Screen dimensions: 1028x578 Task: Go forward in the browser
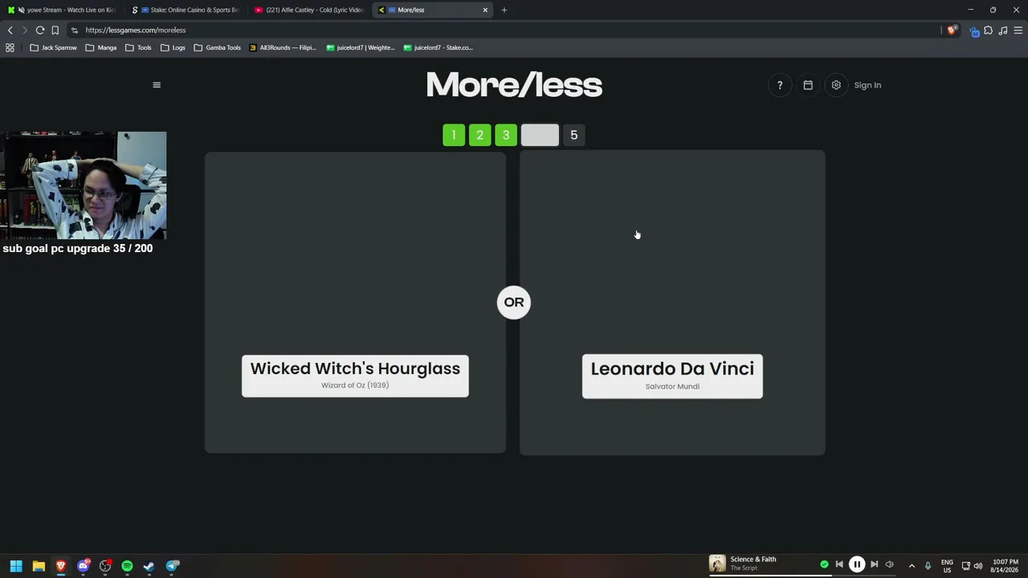[x=25, y=30]
